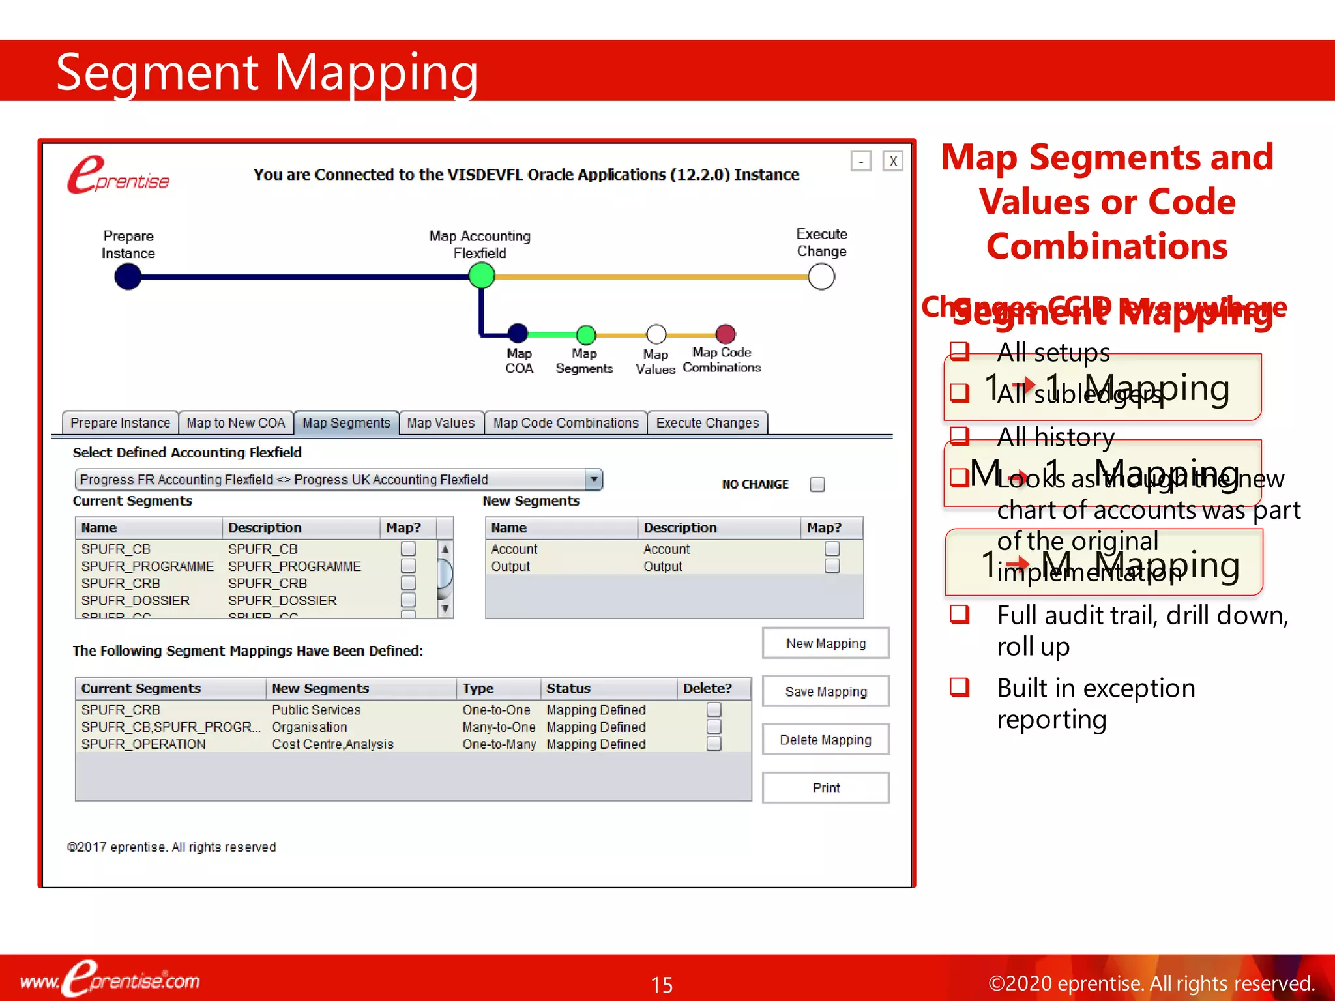The image size is (1335, 1001).
Task: Click the white Map Values step node
Action: [656, 334]
